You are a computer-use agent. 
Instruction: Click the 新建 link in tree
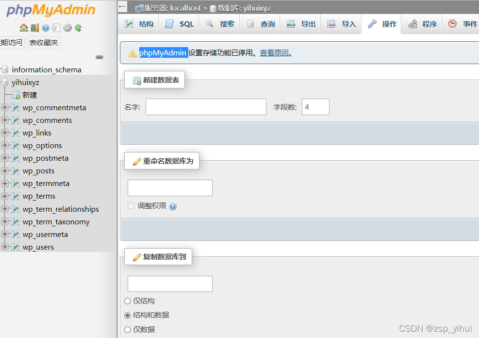point(30,95)
